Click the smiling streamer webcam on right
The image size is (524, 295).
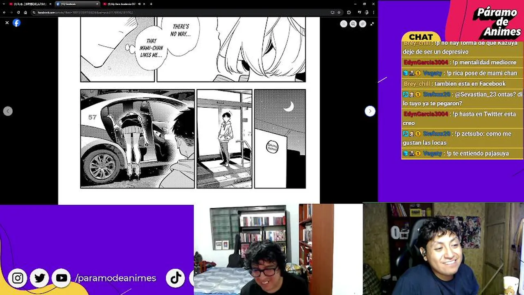443,249
